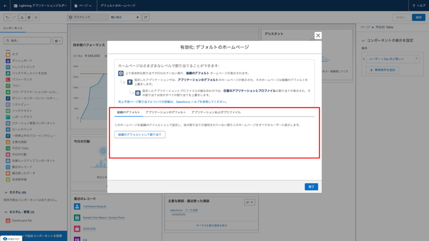This screenshot has width=429, height=241.
Task: Select the パフォーマンス component
Action: click(22, 79)
